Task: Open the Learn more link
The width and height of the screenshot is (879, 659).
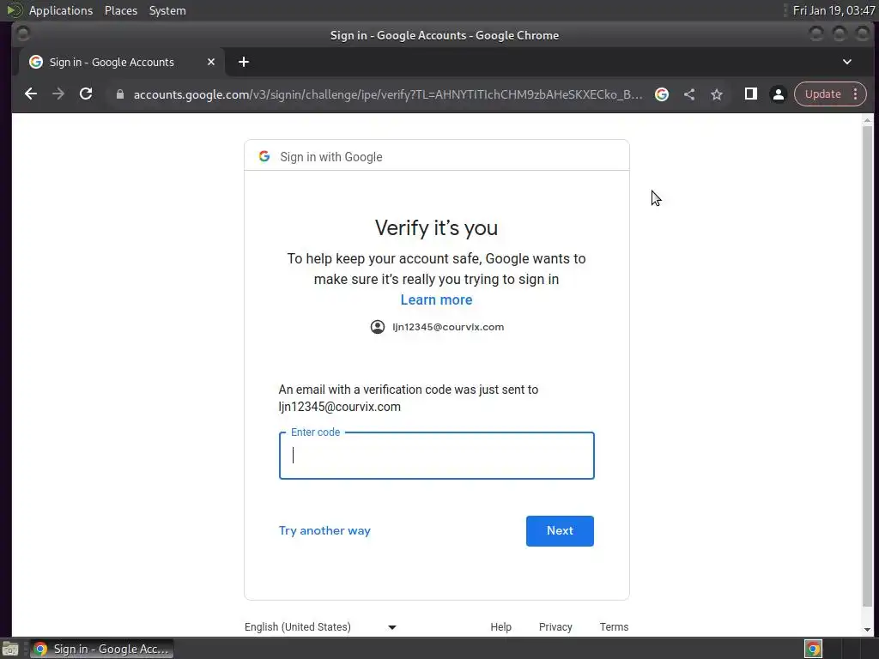Action: pos(436,299)
